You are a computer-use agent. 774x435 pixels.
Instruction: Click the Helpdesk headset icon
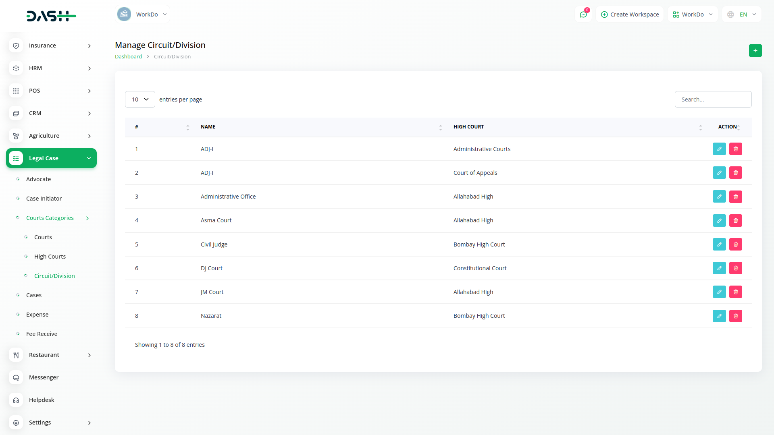pyautogui.click(x=16, y=400)
